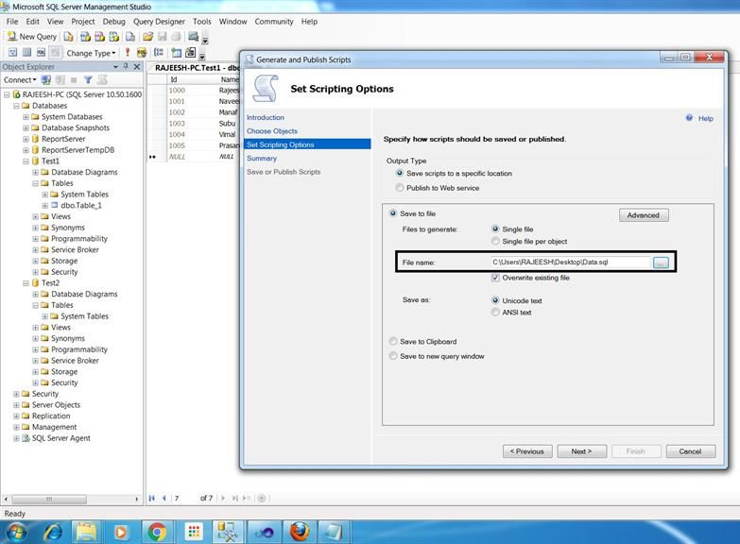Select Save to Clipboard option

point(392,341)
